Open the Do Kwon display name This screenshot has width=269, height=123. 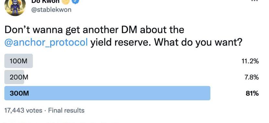(45, 2)
